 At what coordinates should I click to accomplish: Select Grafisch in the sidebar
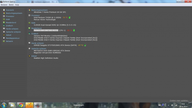(x=9, y=26)
